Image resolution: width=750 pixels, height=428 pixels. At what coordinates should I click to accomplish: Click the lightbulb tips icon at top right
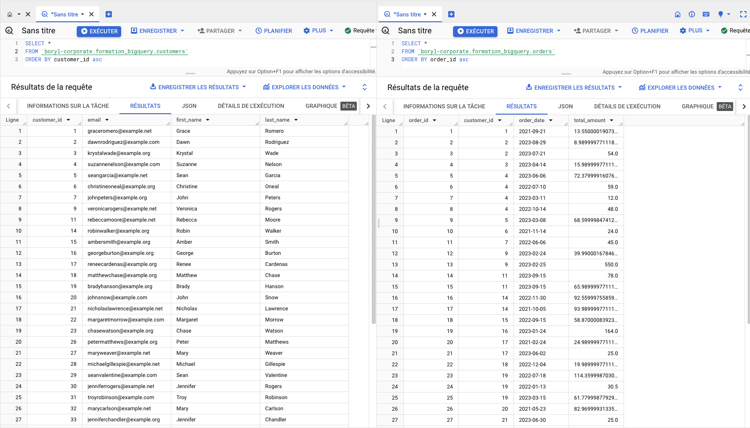point(721,14)
